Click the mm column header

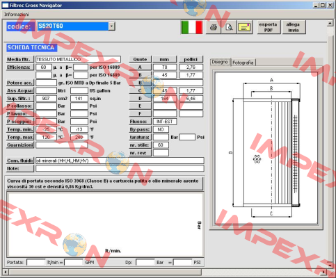[x=165, y=59]
